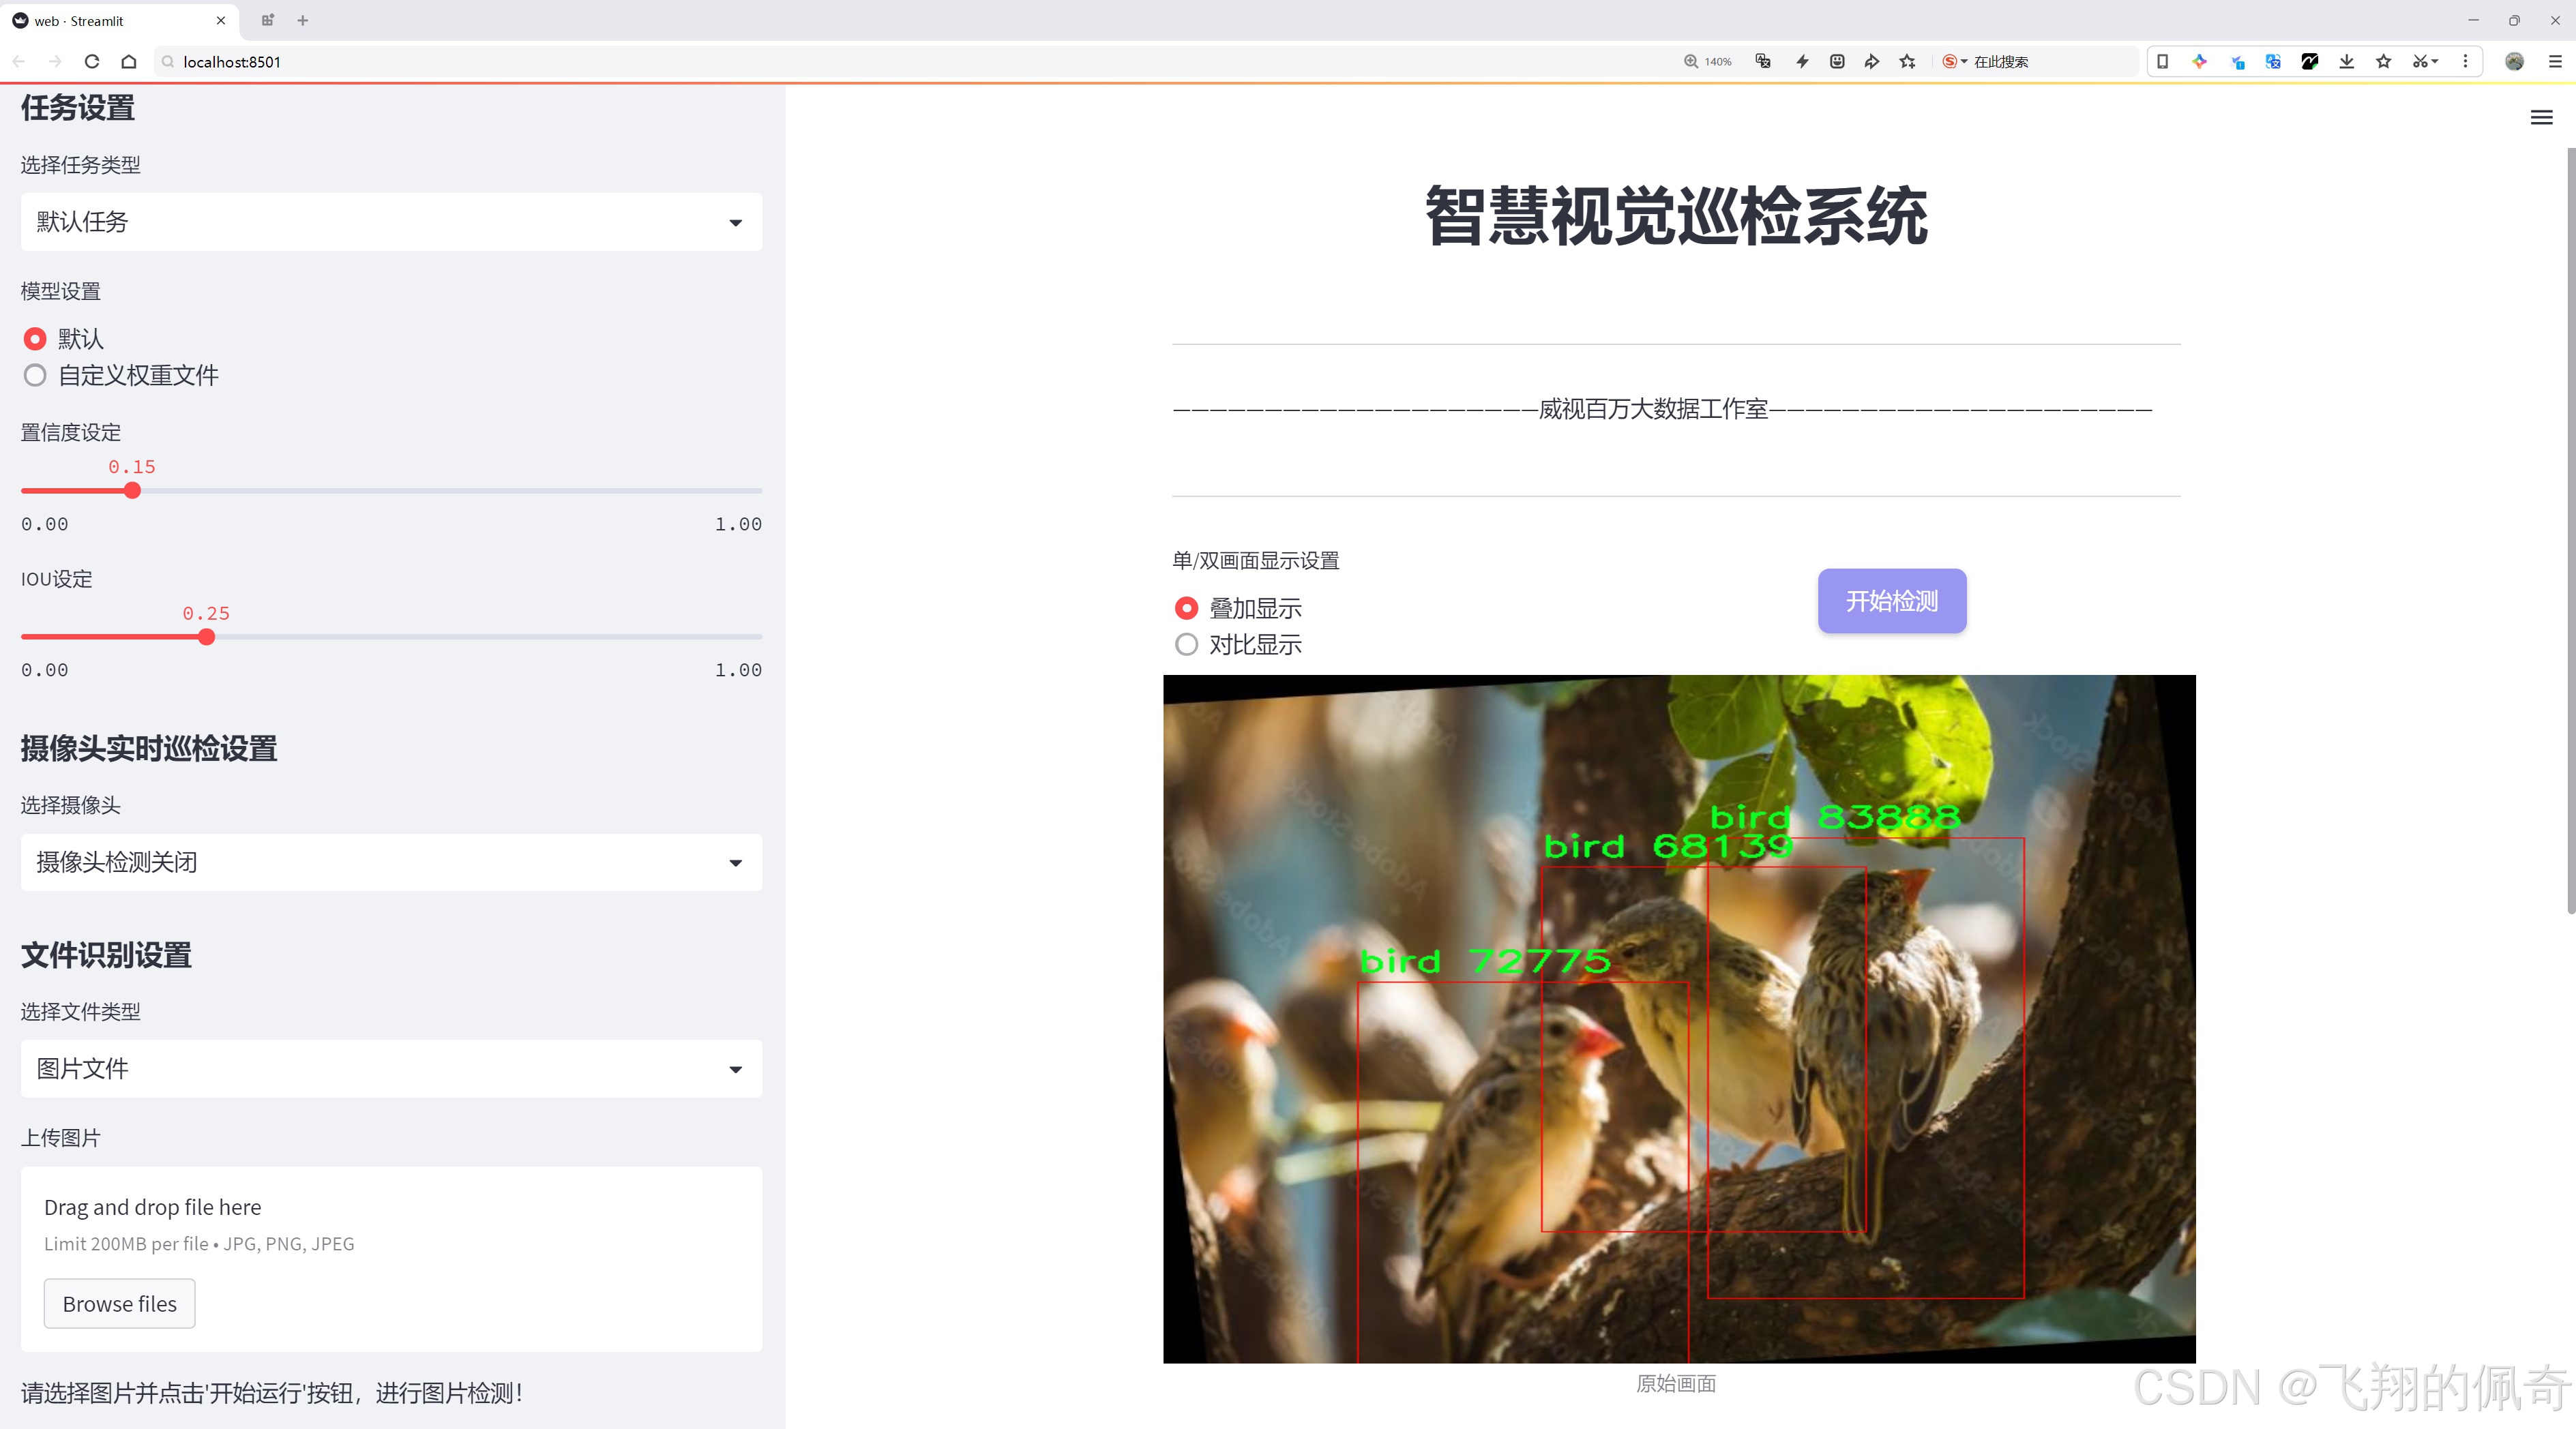
Task: Click the drag and drop upload area
Action: click(x=391, y=1259)
